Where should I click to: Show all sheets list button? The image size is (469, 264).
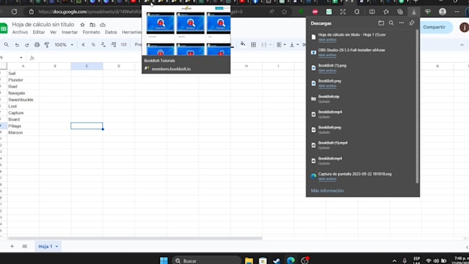[x=25, y=246]
